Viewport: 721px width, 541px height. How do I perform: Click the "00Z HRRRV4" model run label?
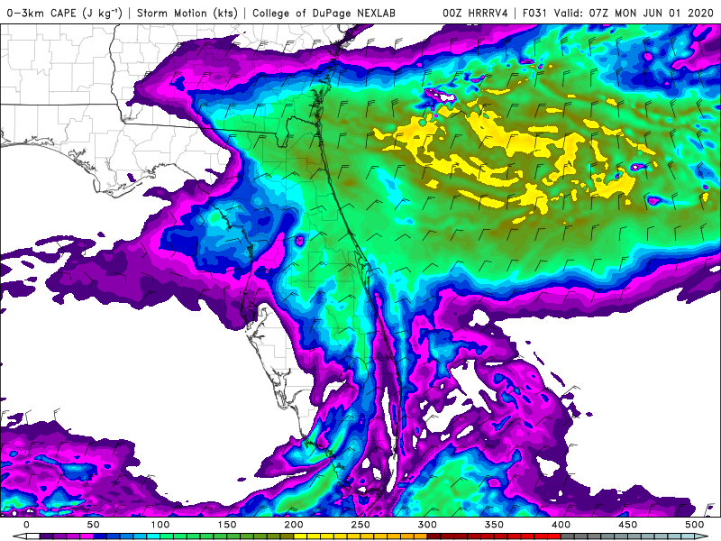(475, 13)
